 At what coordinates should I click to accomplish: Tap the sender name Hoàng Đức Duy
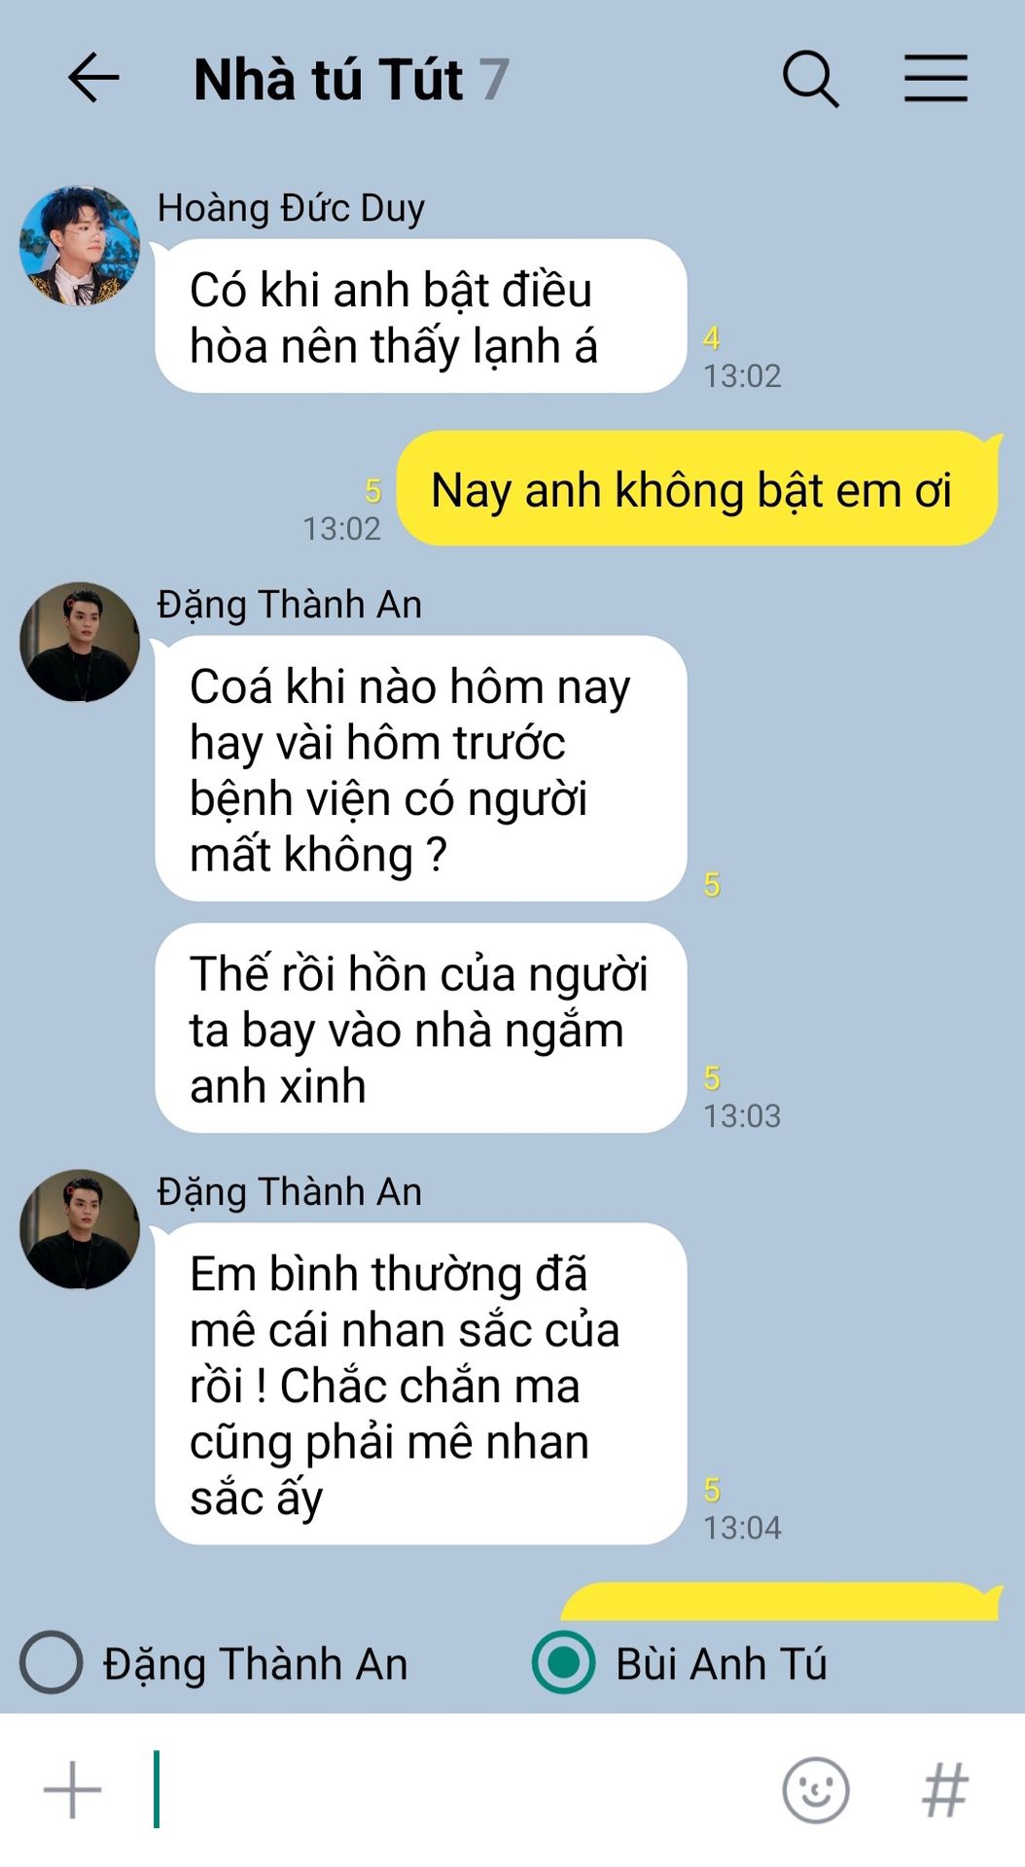pyautogui.click(x=291, y=208)
